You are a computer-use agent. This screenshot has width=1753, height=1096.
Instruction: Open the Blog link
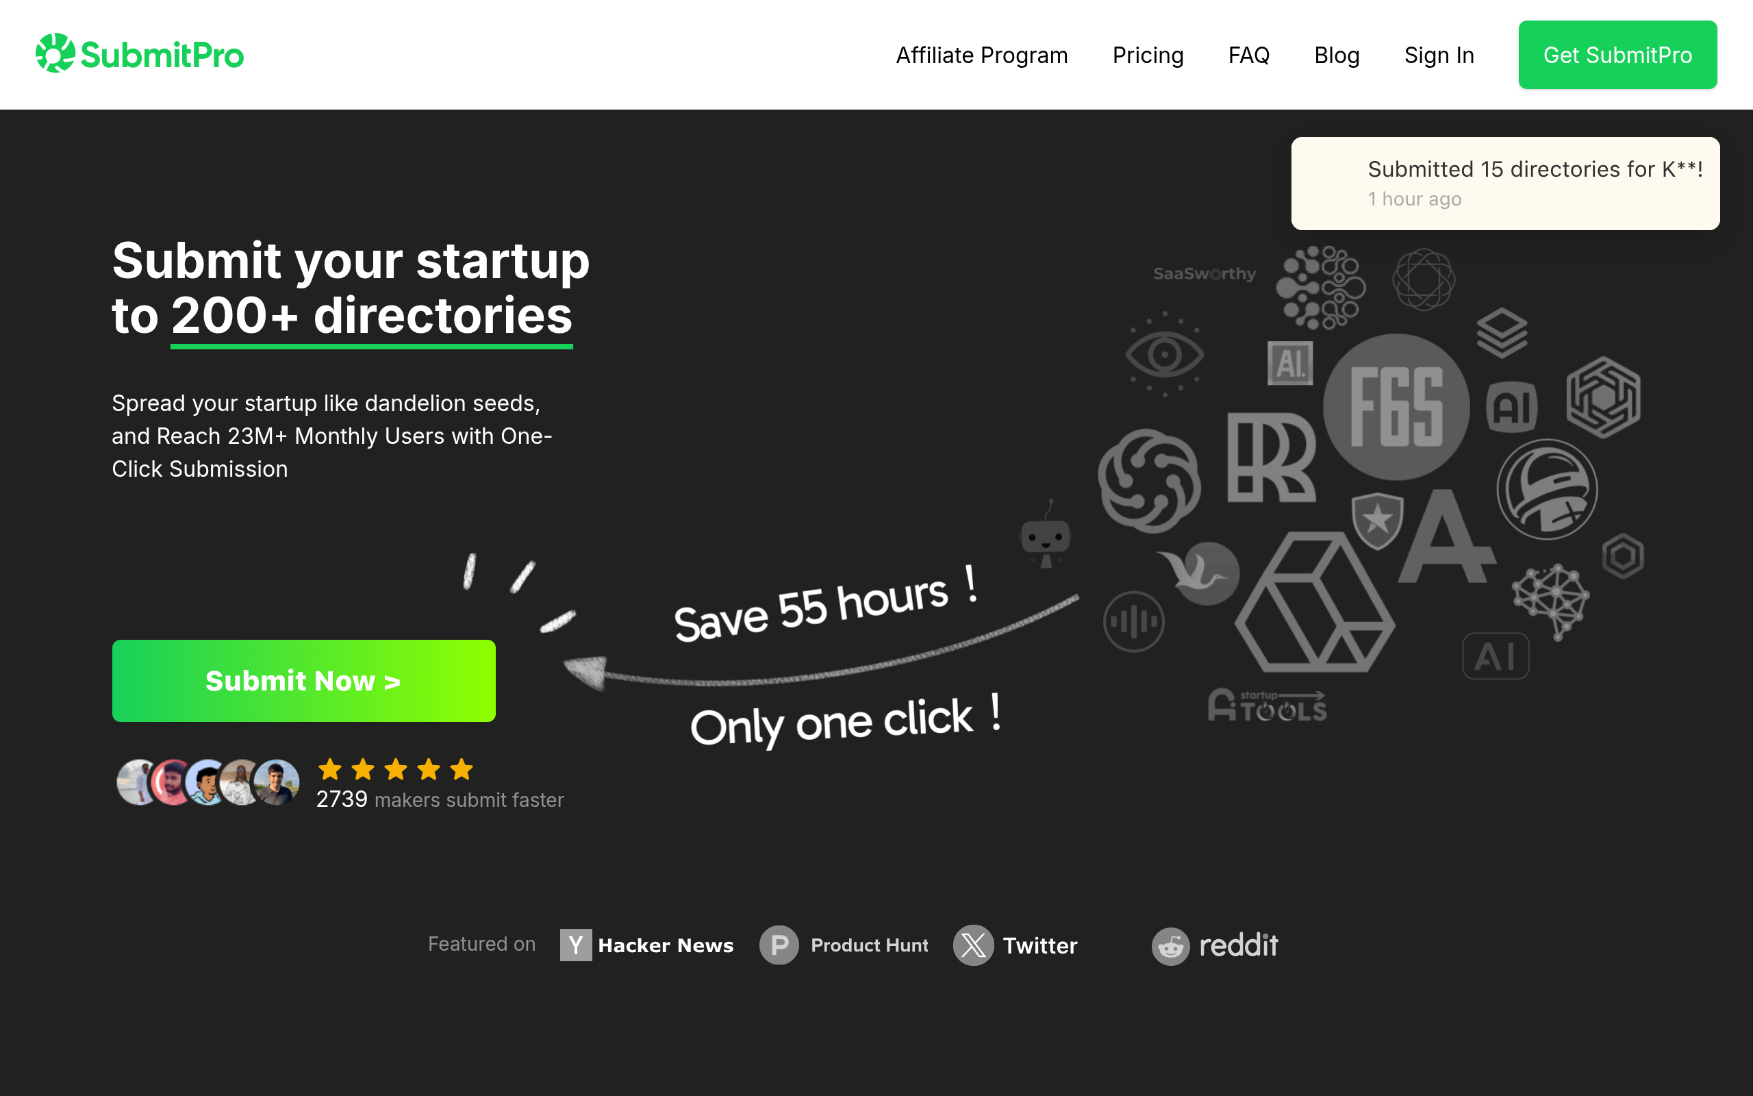1337,55
